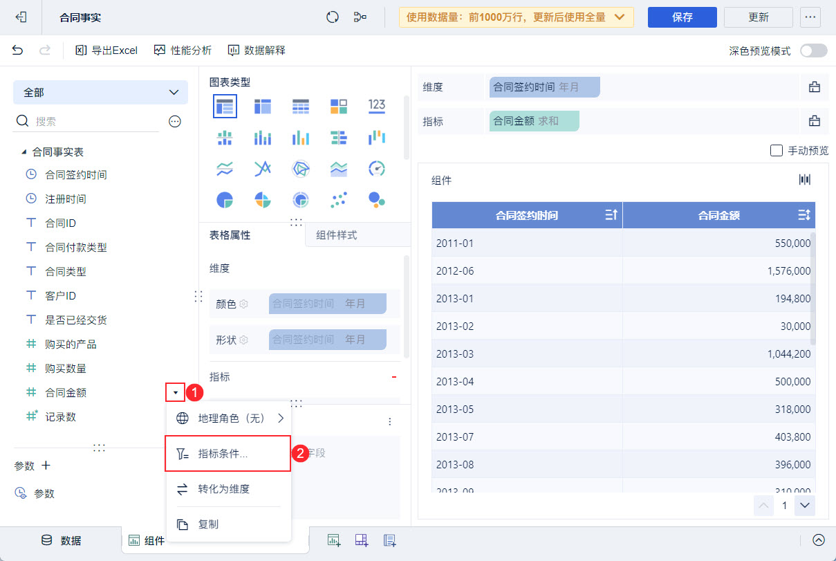Screen dimensions: 836x561
Task: Select the grouped table chart type
Action: coord(225,106)
